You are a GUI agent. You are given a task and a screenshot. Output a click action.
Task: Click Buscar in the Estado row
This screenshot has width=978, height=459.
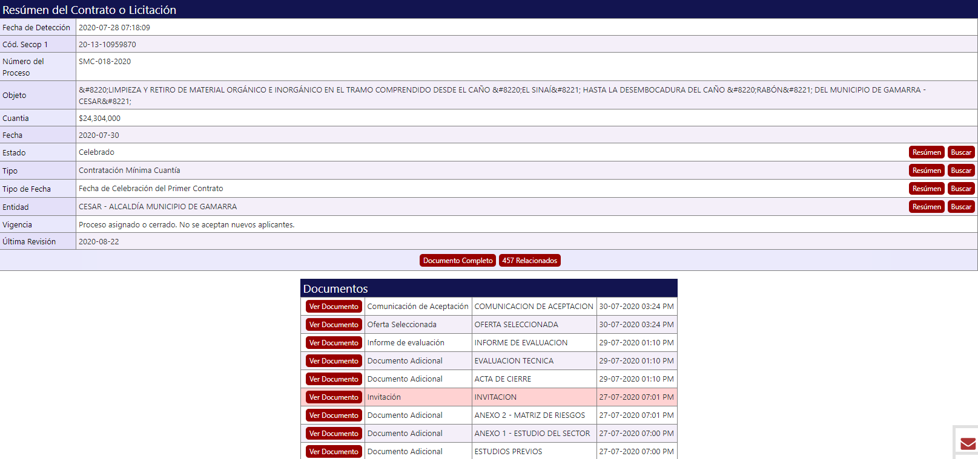tap(960, 152)
